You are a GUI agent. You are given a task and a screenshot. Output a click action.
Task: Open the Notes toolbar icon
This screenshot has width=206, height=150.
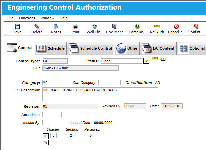pos(56,29)
